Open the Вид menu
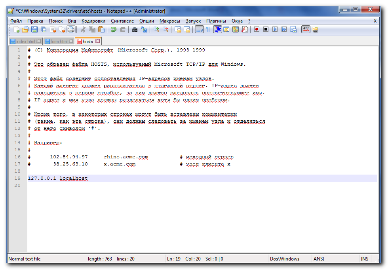The width and height of the screenshot is (388, 270). point(72,21)
